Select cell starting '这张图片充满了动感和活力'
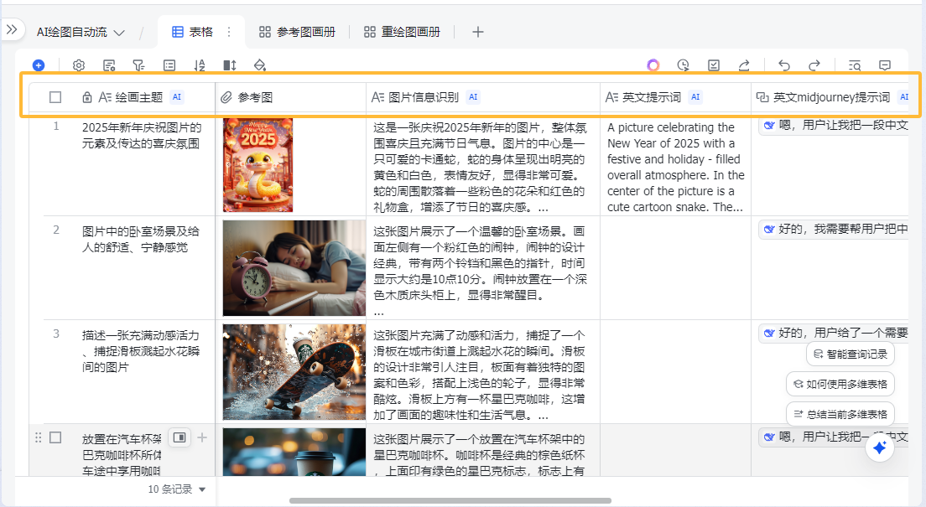This screenshot has width=926, height=507. [x=483, y=372]
